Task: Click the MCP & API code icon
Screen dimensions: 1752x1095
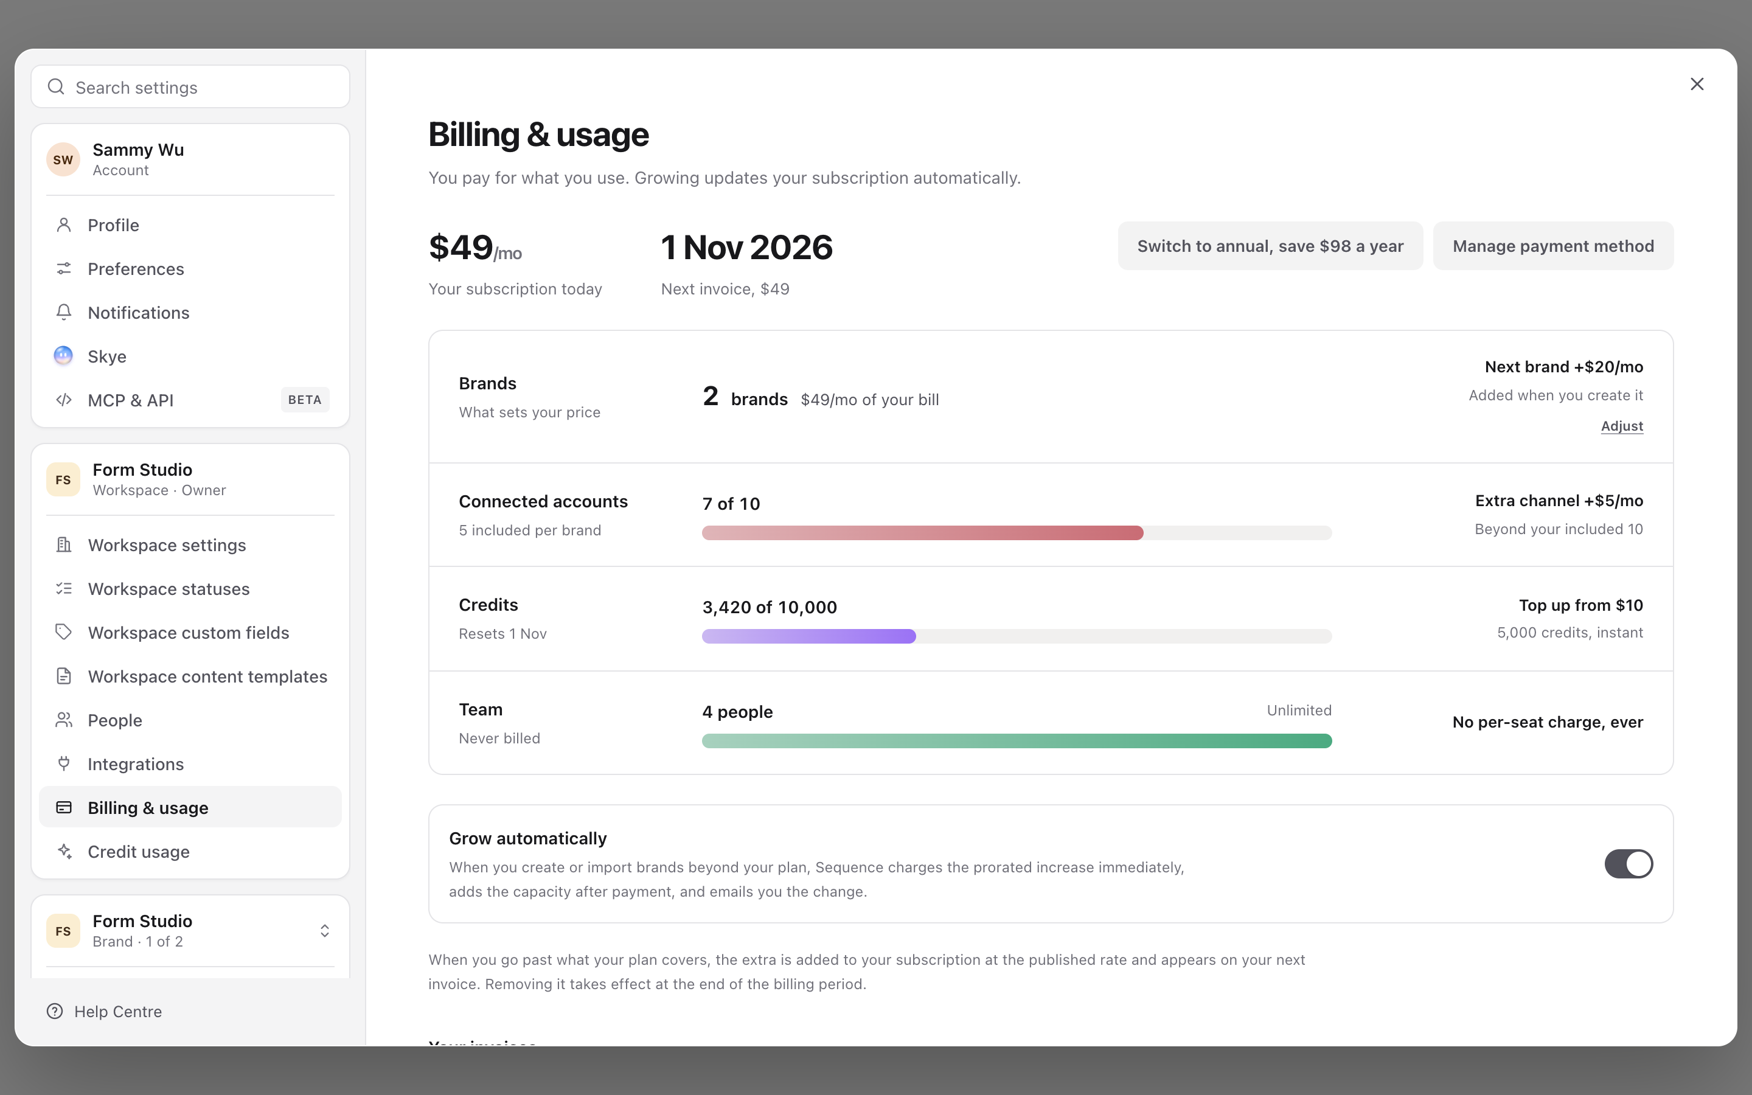Action: tap(64, 400)
